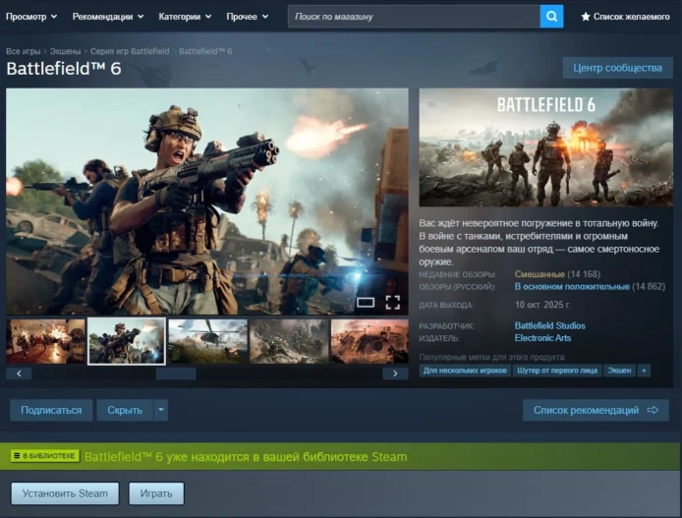Click the arrow icon on Список рекомендаций
Screen dimensions: 682x518
coord(653,410)
